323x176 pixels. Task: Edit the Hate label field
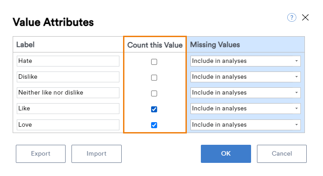[x=68, y=61]
